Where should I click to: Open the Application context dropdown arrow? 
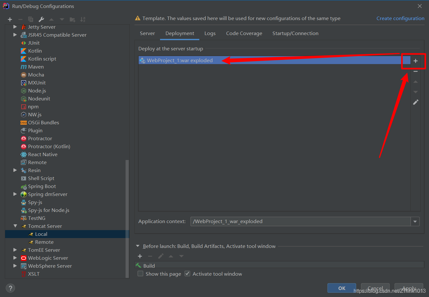tap(415, 221)
